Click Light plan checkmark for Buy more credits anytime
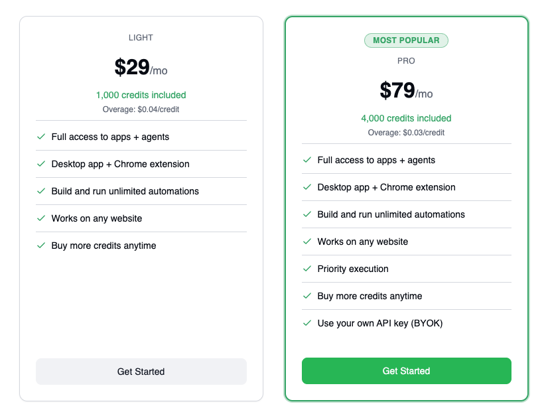Viewport: 542px width, 414px height. (x=41, y=245)
